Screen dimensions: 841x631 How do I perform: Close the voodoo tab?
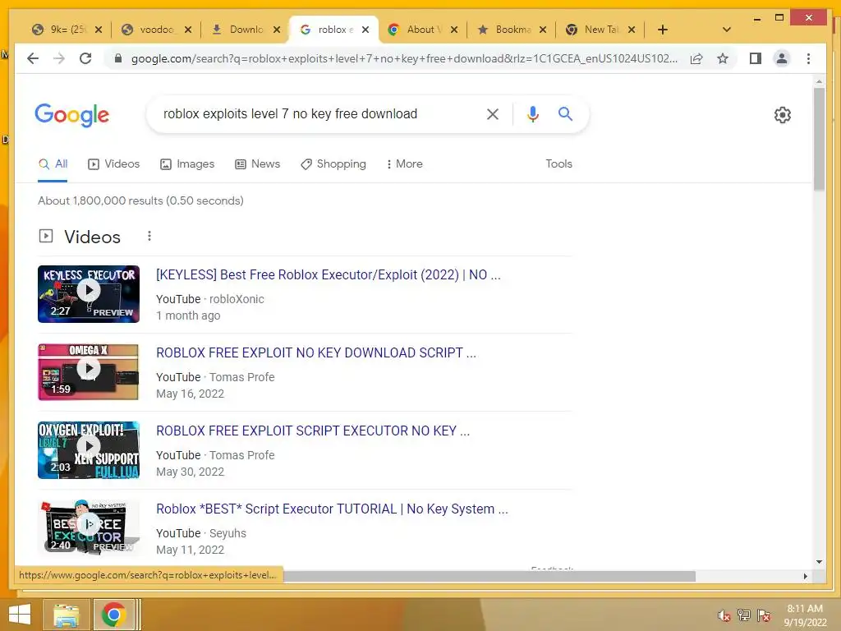tap(188, 30)
